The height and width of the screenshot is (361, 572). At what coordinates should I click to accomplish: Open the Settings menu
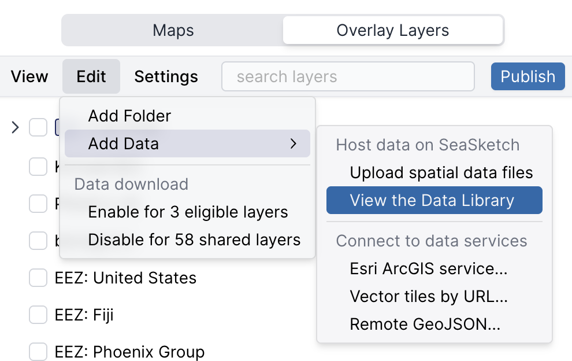[x=166, y=76]
